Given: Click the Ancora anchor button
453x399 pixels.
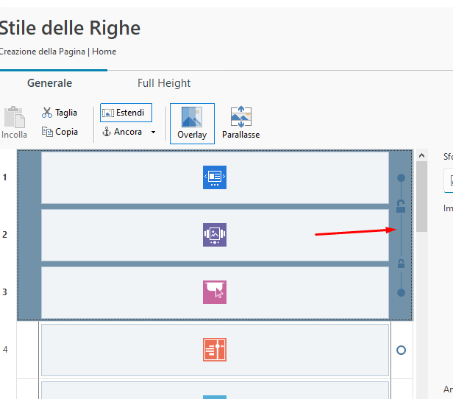Looking at the screenshot, I should [x=122, y=132].
